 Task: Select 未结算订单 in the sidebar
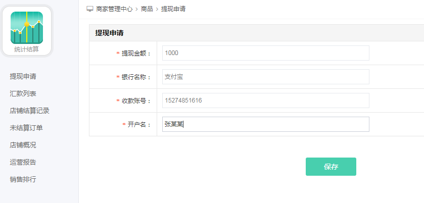pyautogui.click(x=26, y=128)
